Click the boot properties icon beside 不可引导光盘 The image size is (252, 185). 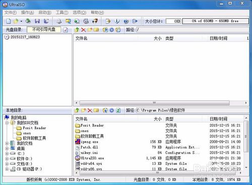(x=66, y=30)
